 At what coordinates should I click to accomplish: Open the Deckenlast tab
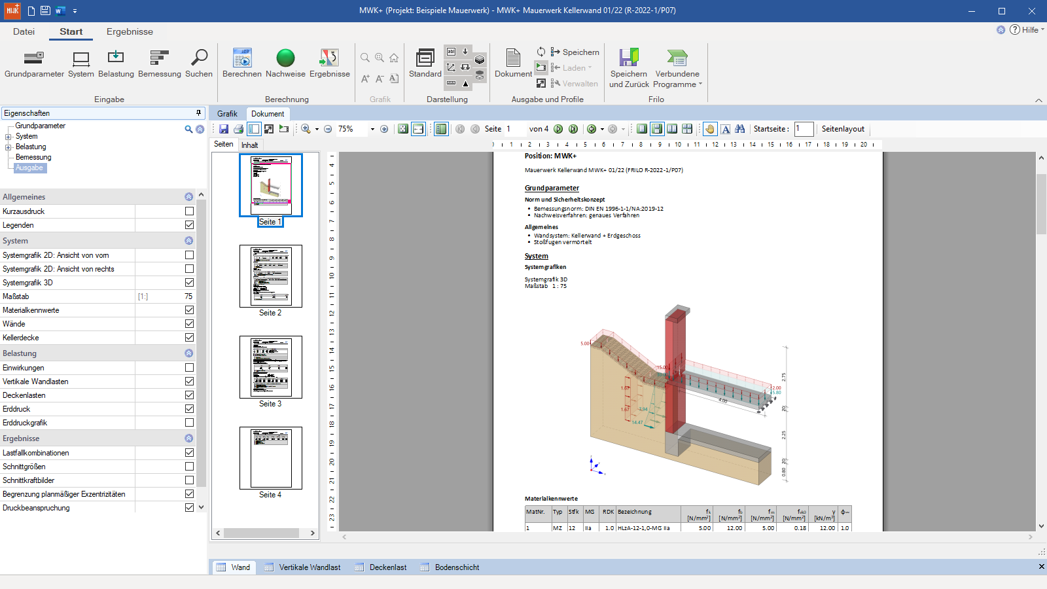[x=381, y=567]
